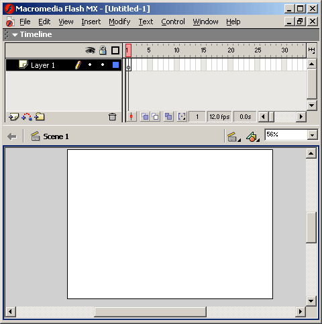Viewport: 322px width, 324px height.
Task: Open the Edit menu
Action: click(x=44, y=22)
